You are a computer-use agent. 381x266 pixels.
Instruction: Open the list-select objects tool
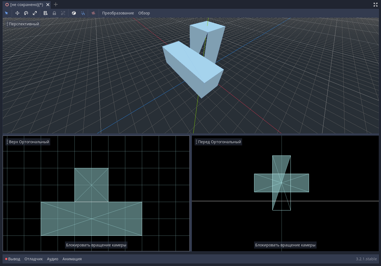point(46,13)
